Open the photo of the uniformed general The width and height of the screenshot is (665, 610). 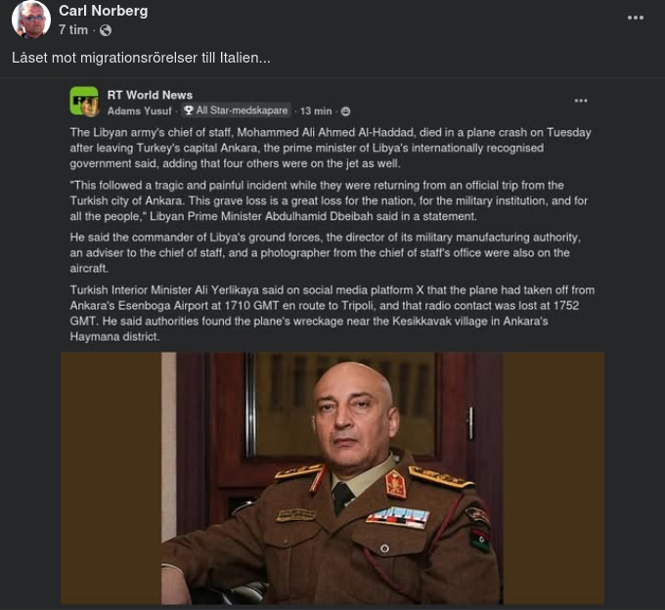332,479
